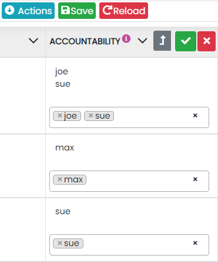Click the gray up-arrow icon in header

pos(162,41)
